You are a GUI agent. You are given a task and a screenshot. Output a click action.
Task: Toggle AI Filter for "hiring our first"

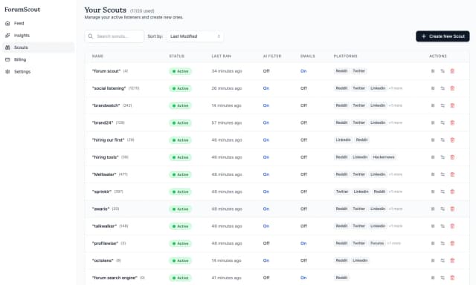(266, 140)
